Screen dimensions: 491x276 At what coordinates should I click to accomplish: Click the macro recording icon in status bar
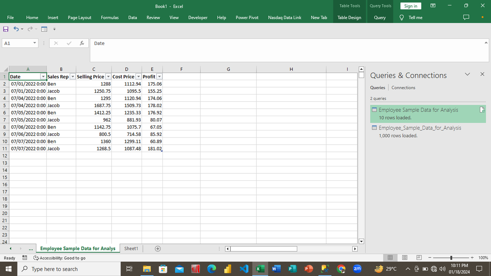pyautogui.click(x=24, y=258)
